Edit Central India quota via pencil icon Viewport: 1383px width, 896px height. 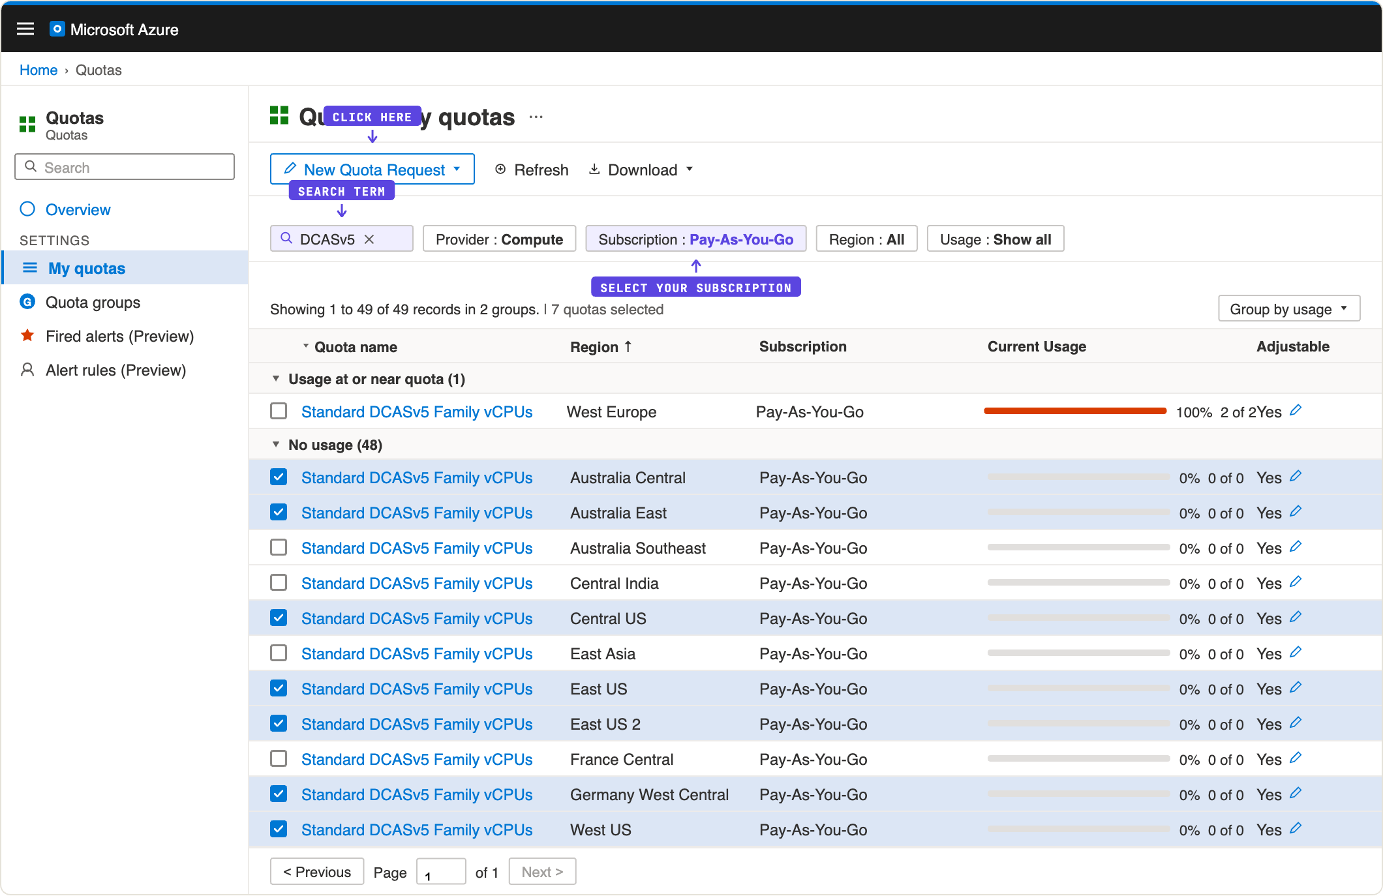(x=1296, y=582)
